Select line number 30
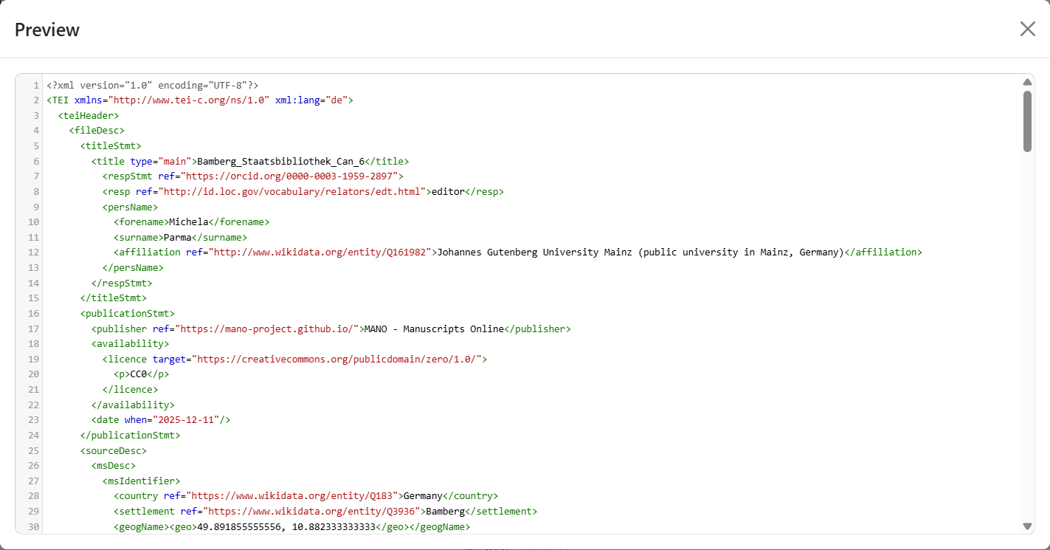This screenshot has height=550, width=1050. pos(32,526)
